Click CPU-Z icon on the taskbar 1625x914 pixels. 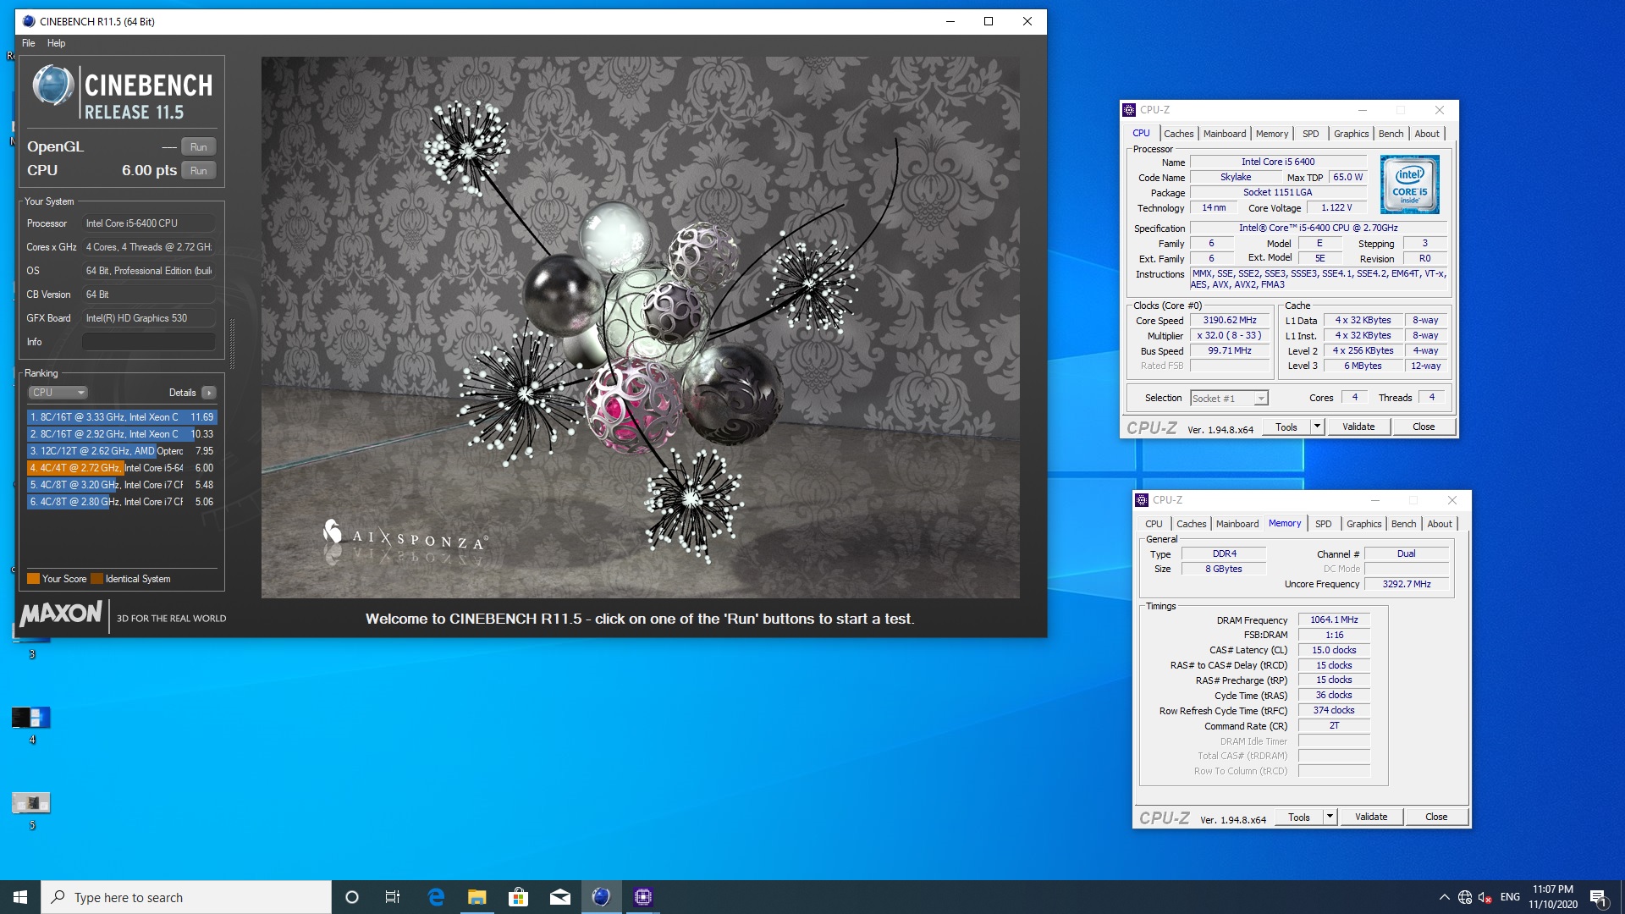[x=643, y=897]
